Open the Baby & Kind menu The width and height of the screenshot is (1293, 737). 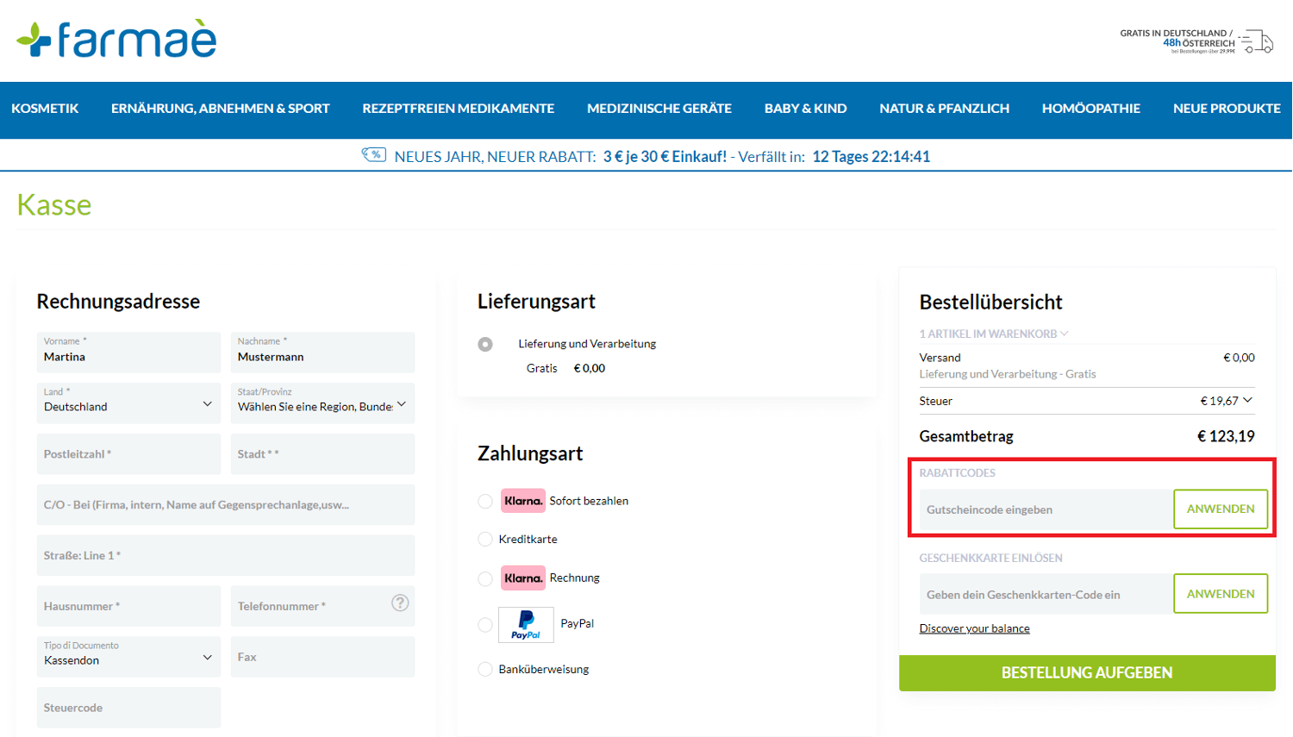click(806, 109)
